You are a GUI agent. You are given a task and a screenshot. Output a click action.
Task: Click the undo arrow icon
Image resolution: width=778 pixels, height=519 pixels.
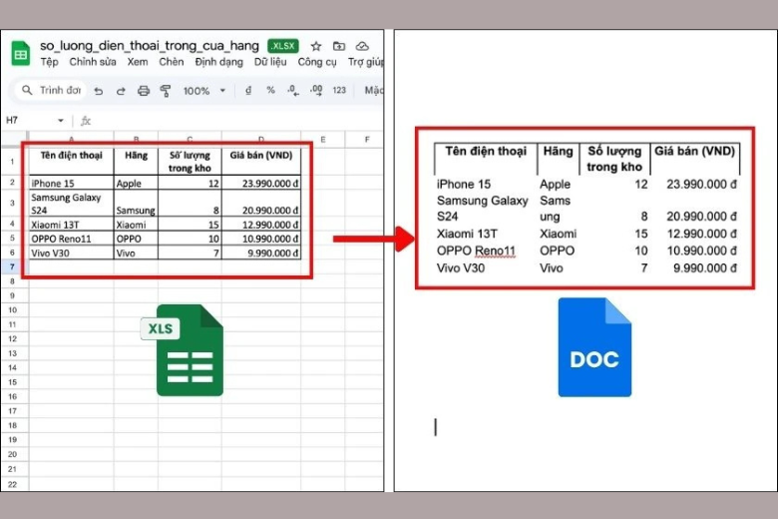click(98, 91)
